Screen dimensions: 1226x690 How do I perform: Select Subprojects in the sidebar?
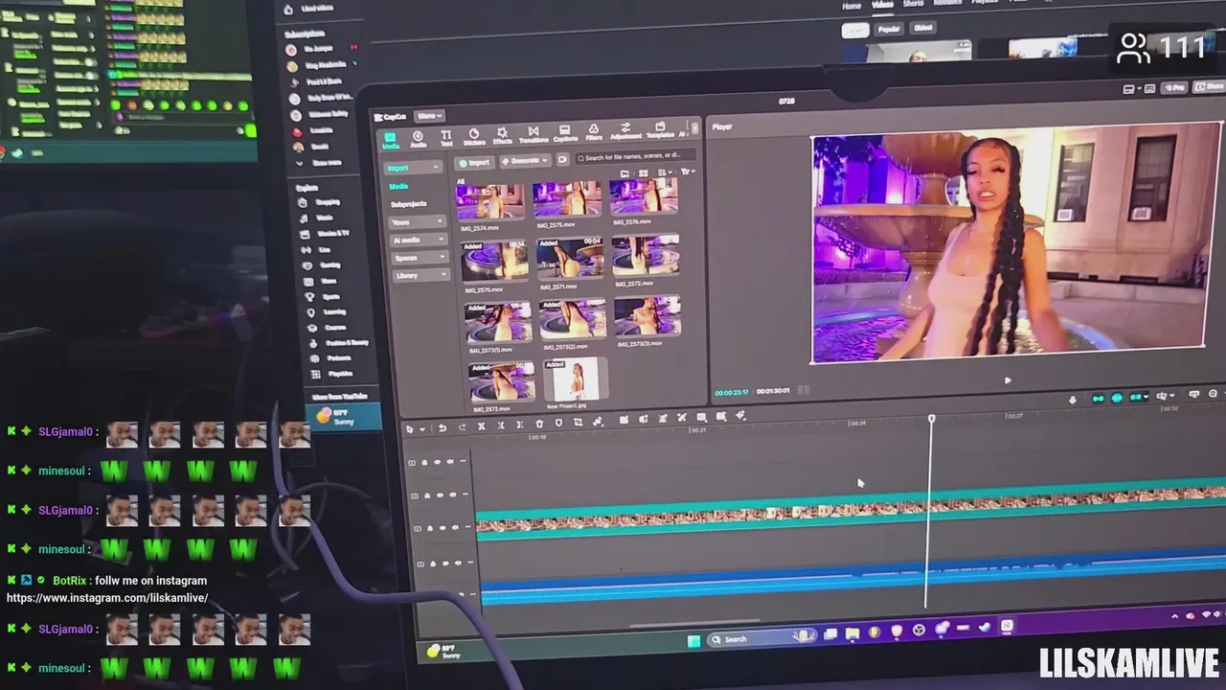pyautogui.click(x=409, y=204)
